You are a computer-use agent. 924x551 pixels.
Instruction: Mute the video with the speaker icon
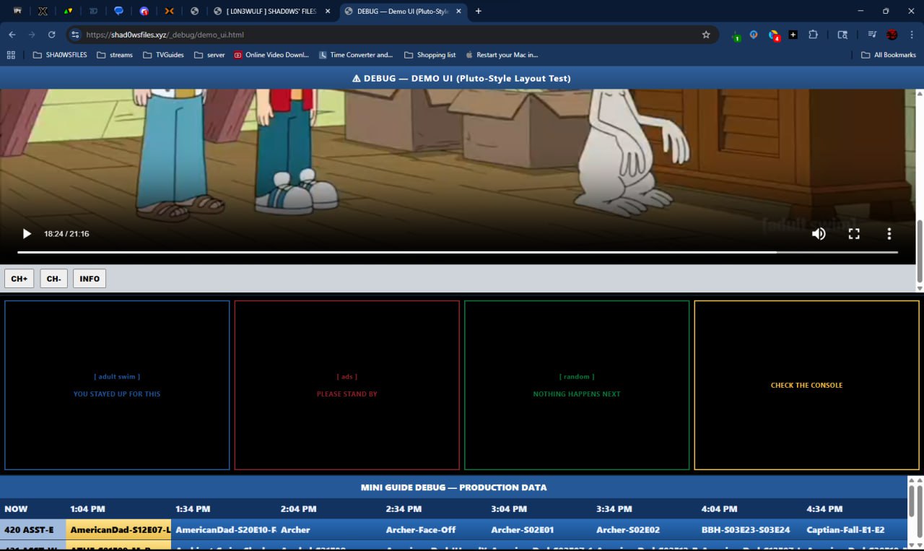(819, 234)
